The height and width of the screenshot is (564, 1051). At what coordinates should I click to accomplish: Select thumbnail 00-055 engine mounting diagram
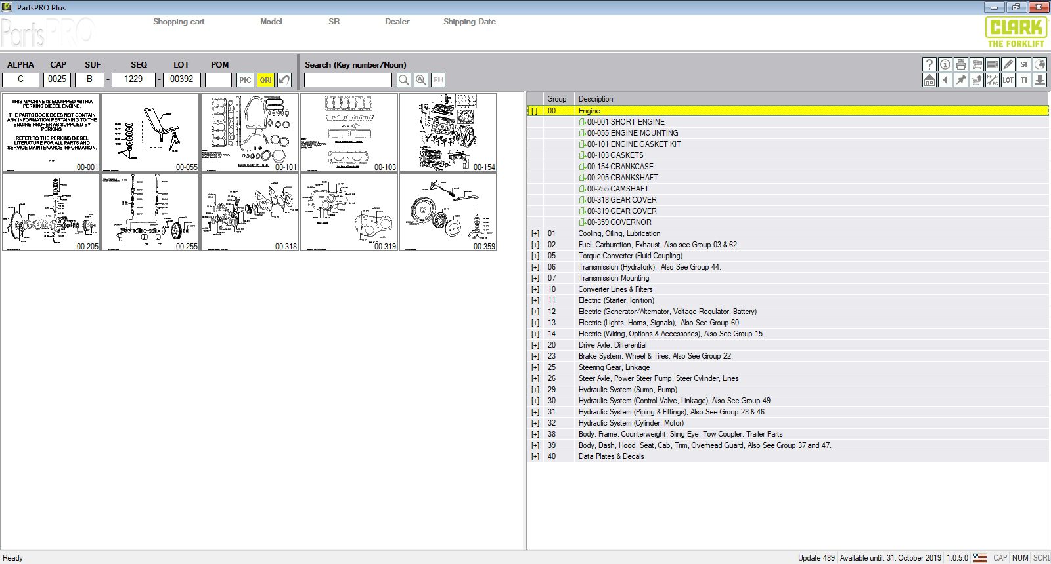[x=150, y=132]
